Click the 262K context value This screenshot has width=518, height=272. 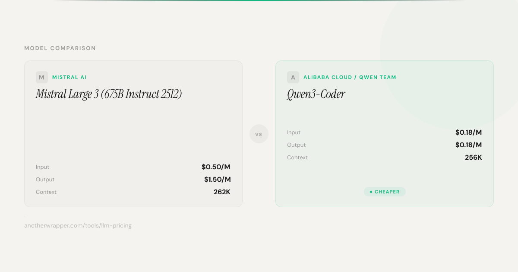coord(222,192)
